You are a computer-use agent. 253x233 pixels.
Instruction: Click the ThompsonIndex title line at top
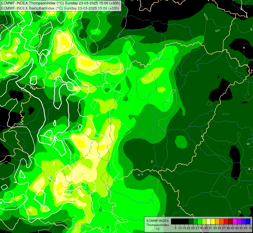pos(60,3)
